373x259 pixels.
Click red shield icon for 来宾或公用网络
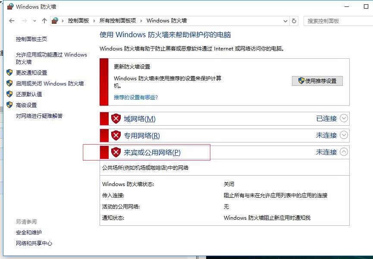[x=116, y=152]
